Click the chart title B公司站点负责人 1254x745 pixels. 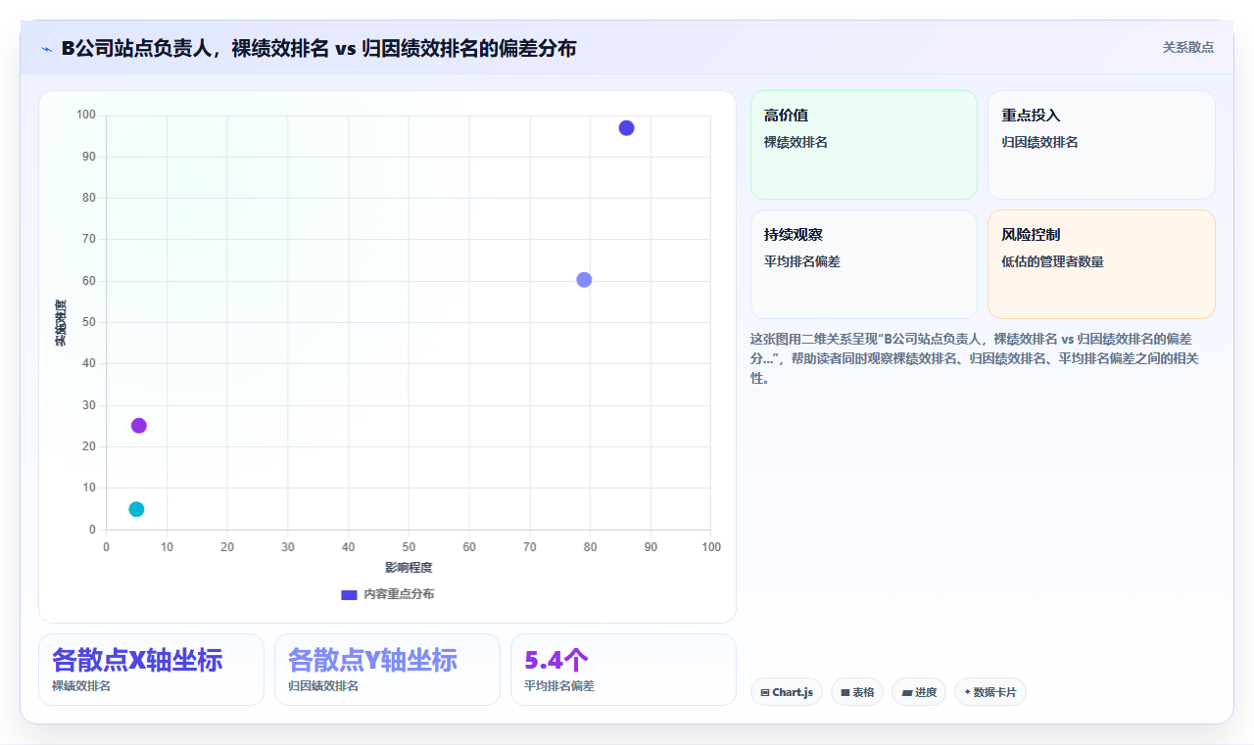point(318,48)
